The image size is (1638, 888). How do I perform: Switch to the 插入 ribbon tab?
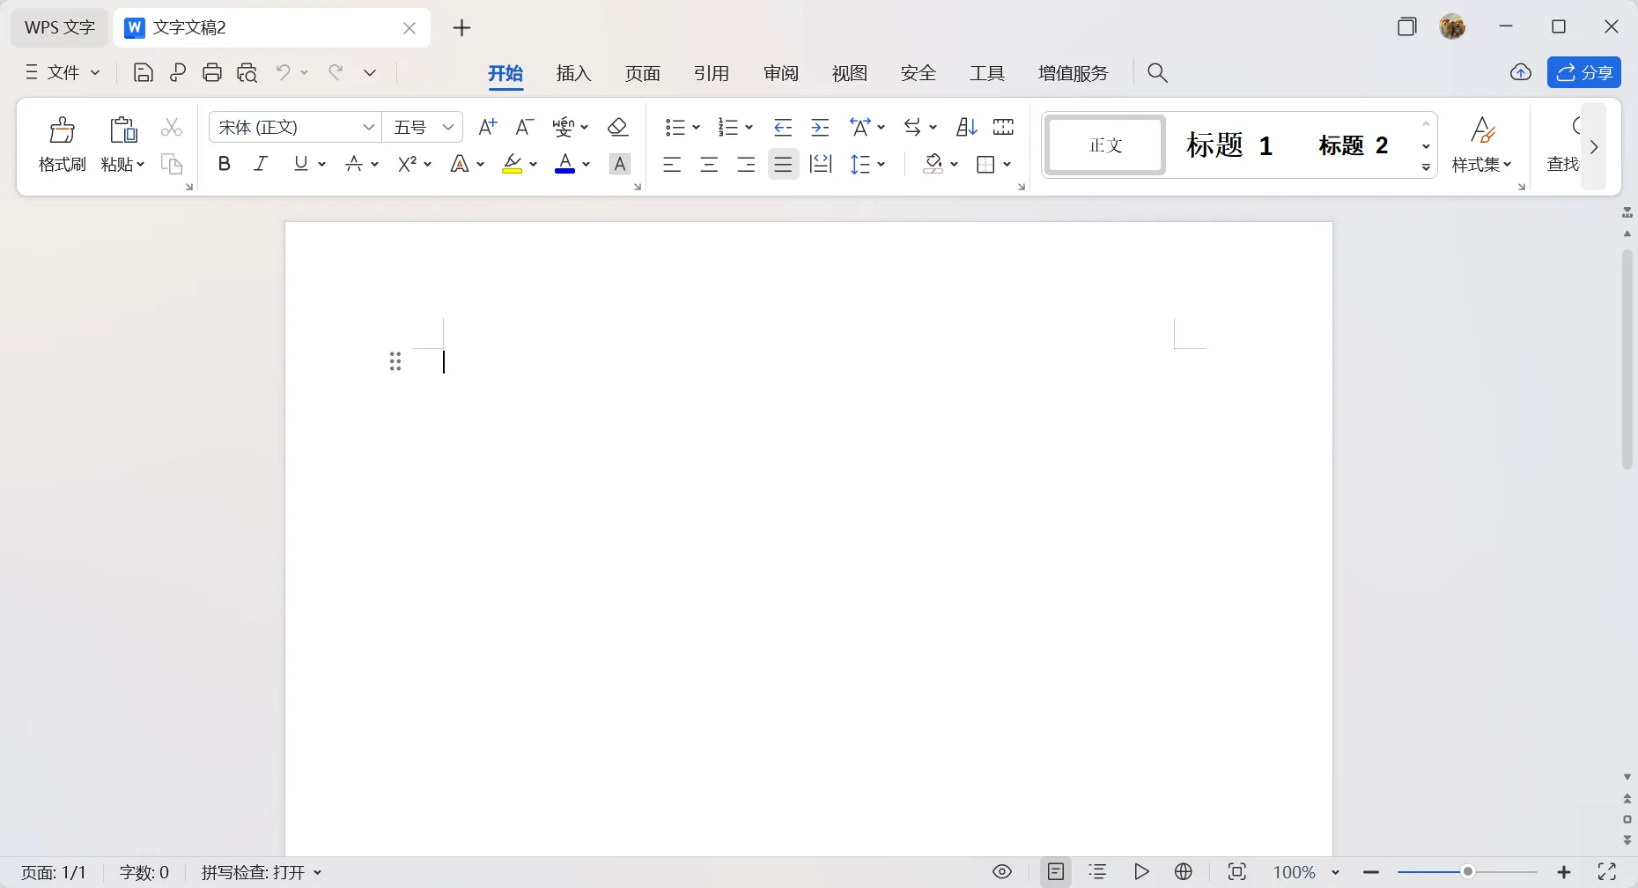(x=574, y=73)
